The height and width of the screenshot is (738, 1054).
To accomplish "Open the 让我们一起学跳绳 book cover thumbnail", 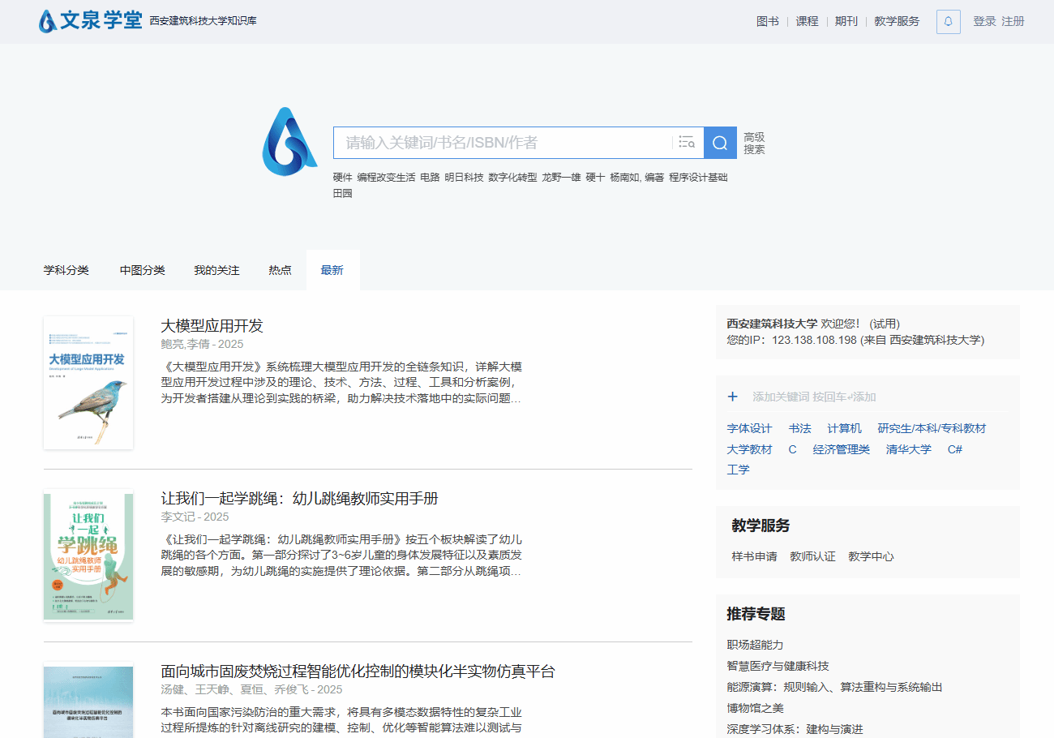I will coord(88,556).
